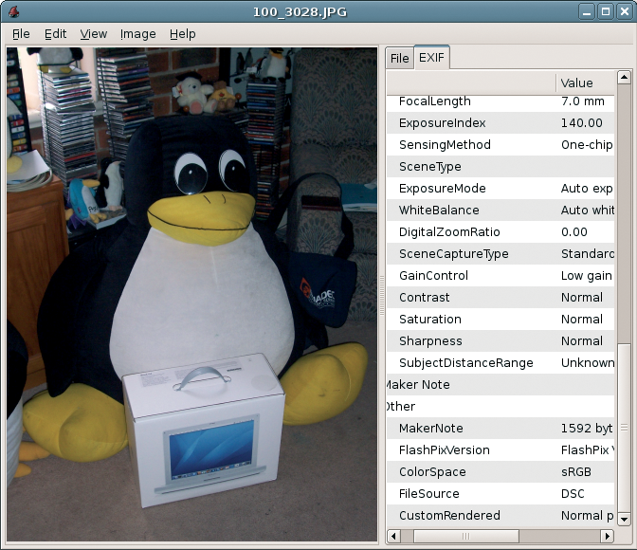Open the Edit menu

55,34
